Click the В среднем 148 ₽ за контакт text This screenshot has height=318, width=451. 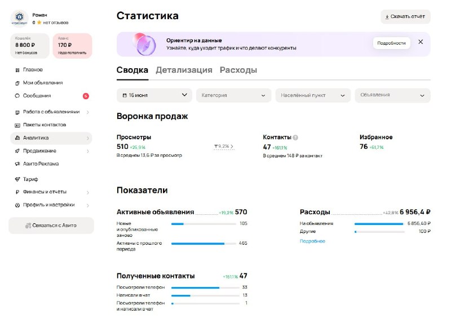(x=293, y=156)
